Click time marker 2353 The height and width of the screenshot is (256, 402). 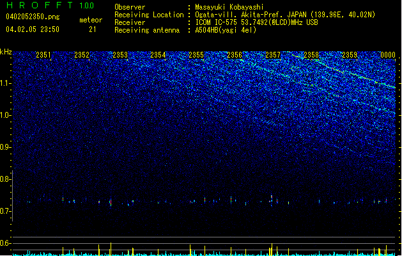120,55
